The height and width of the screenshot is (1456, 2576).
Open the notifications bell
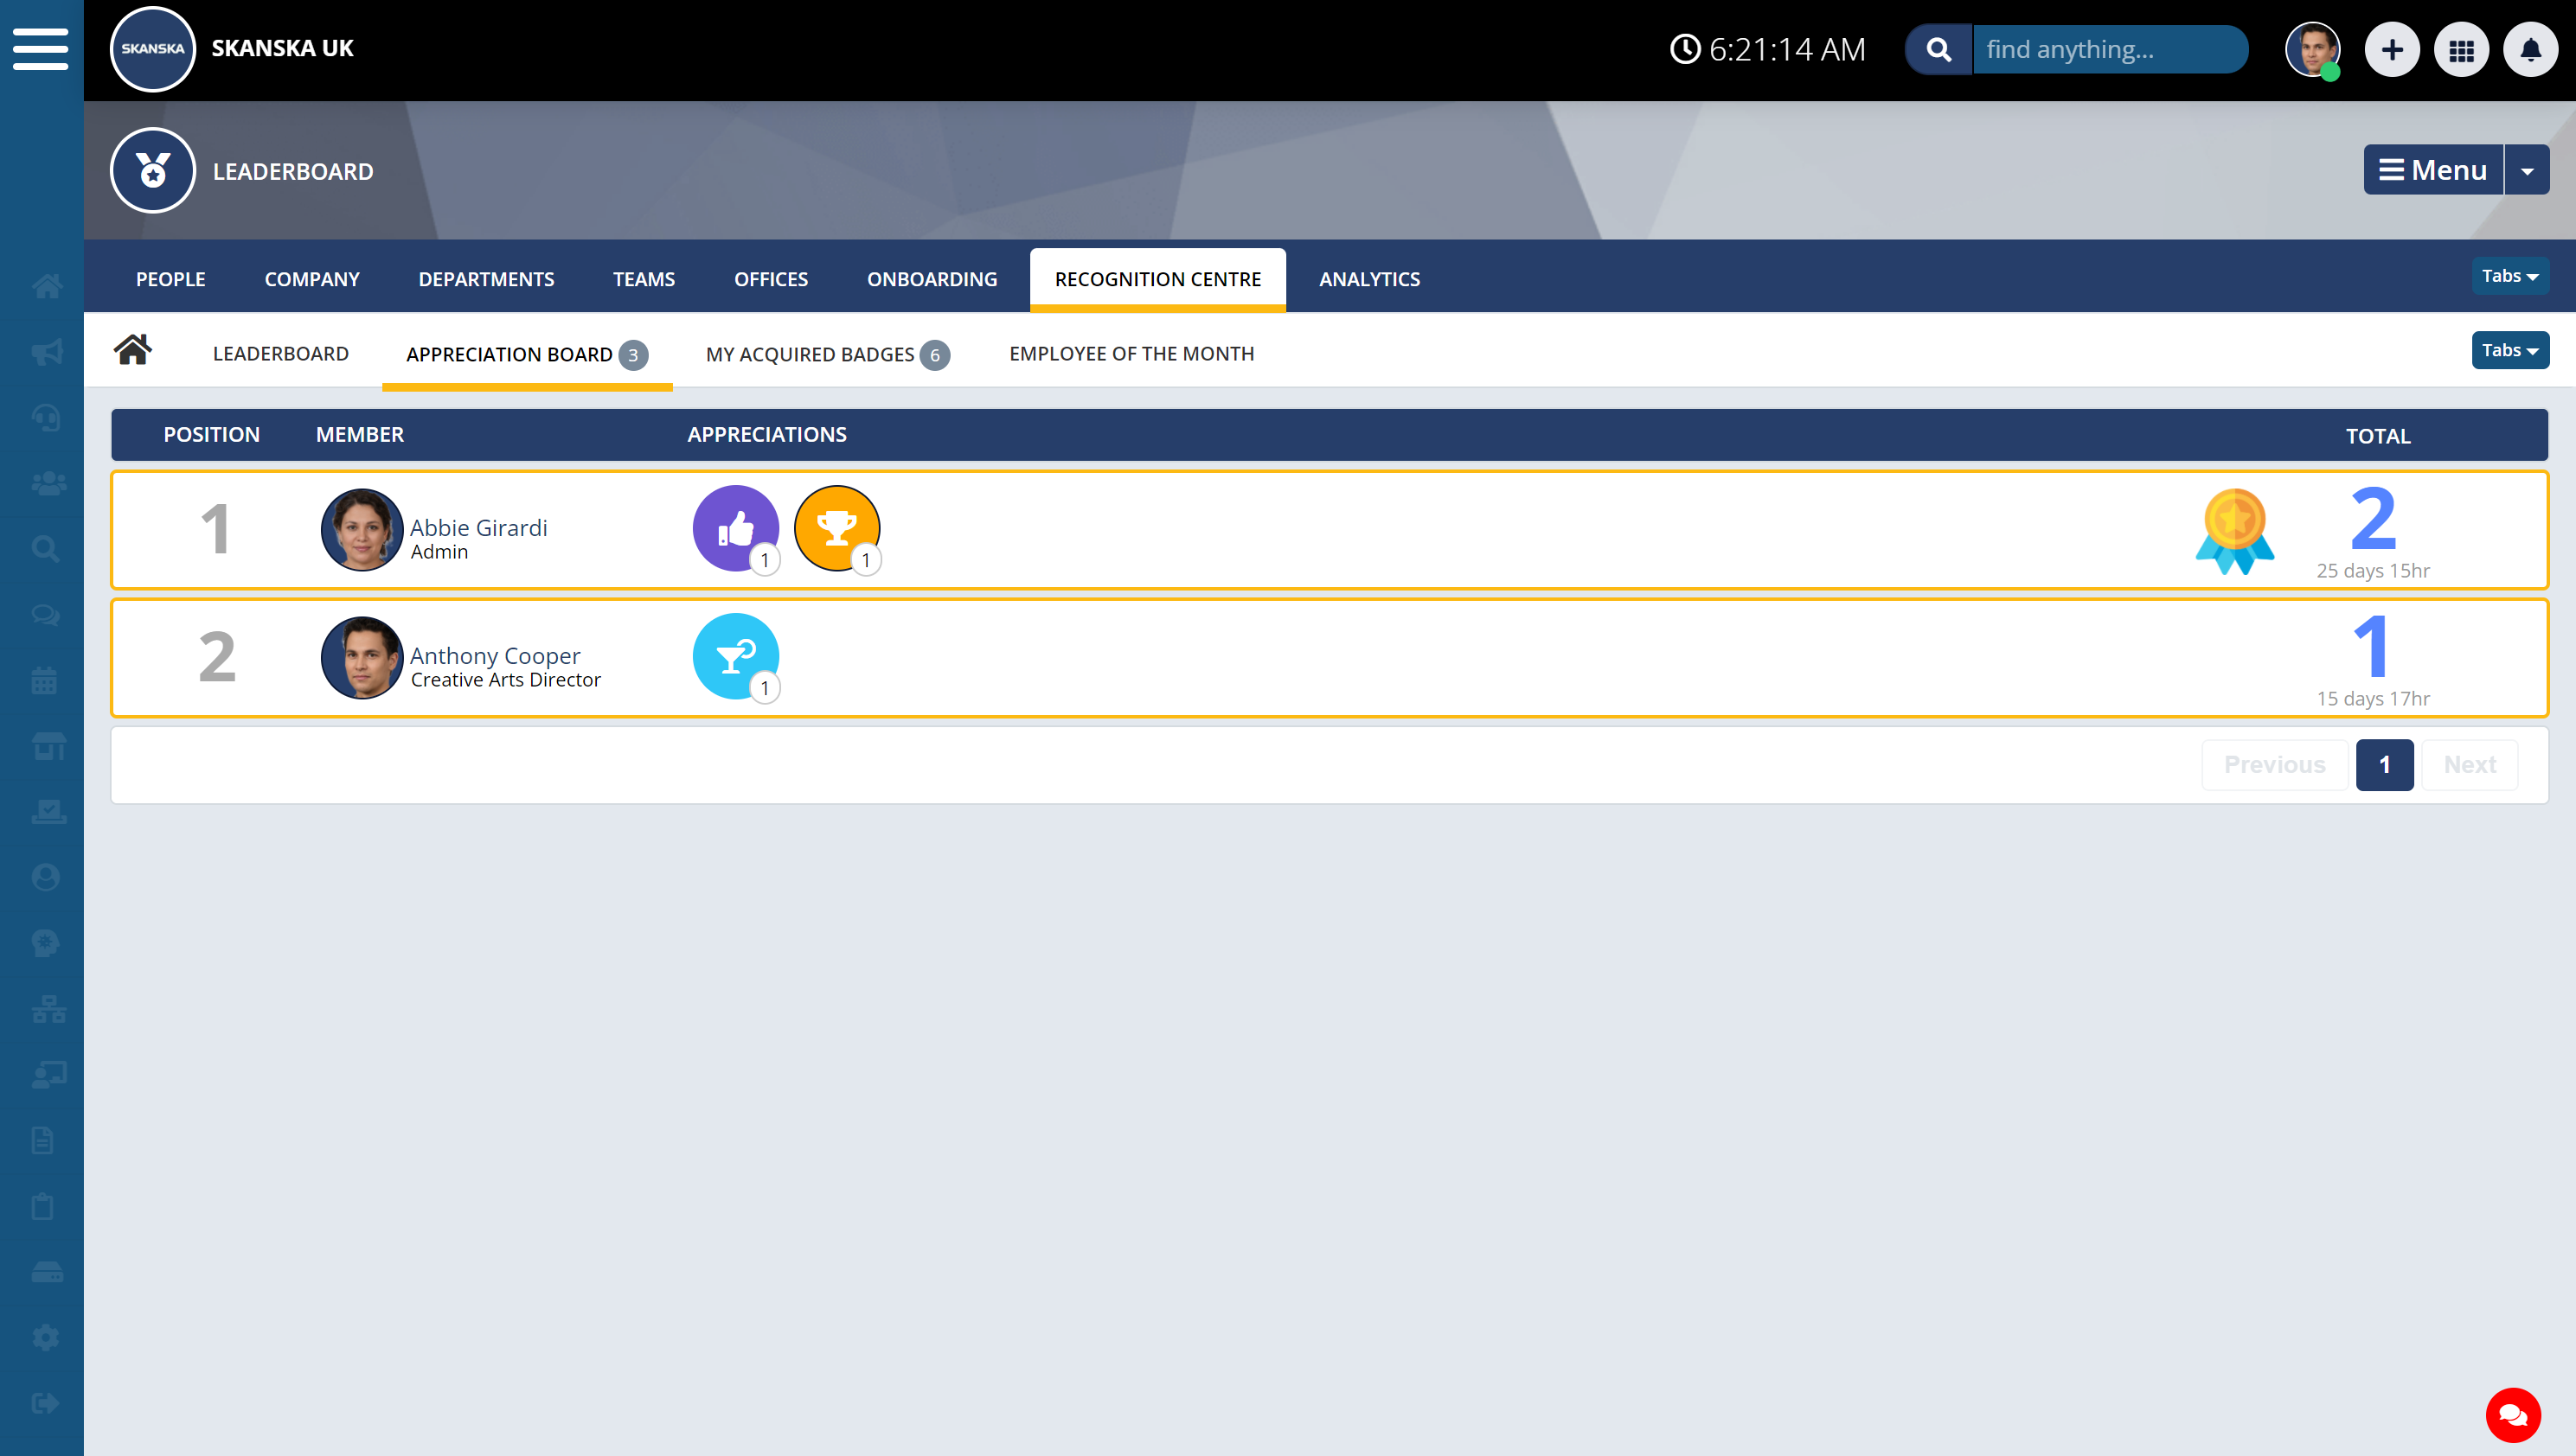(2530, 49)
